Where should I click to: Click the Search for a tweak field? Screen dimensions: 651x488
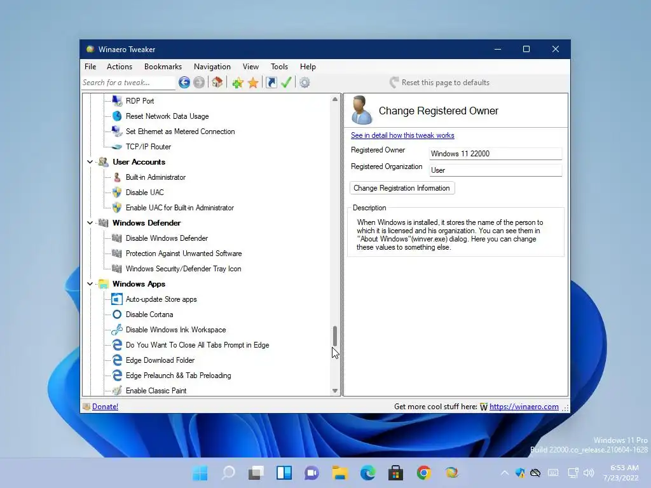tap(128, 83)
